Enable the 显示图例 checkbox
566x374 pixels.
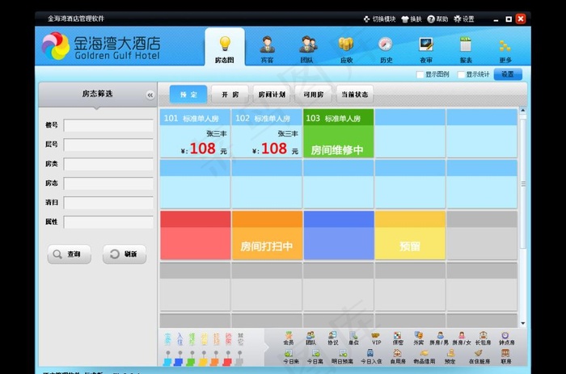(420, 74)
